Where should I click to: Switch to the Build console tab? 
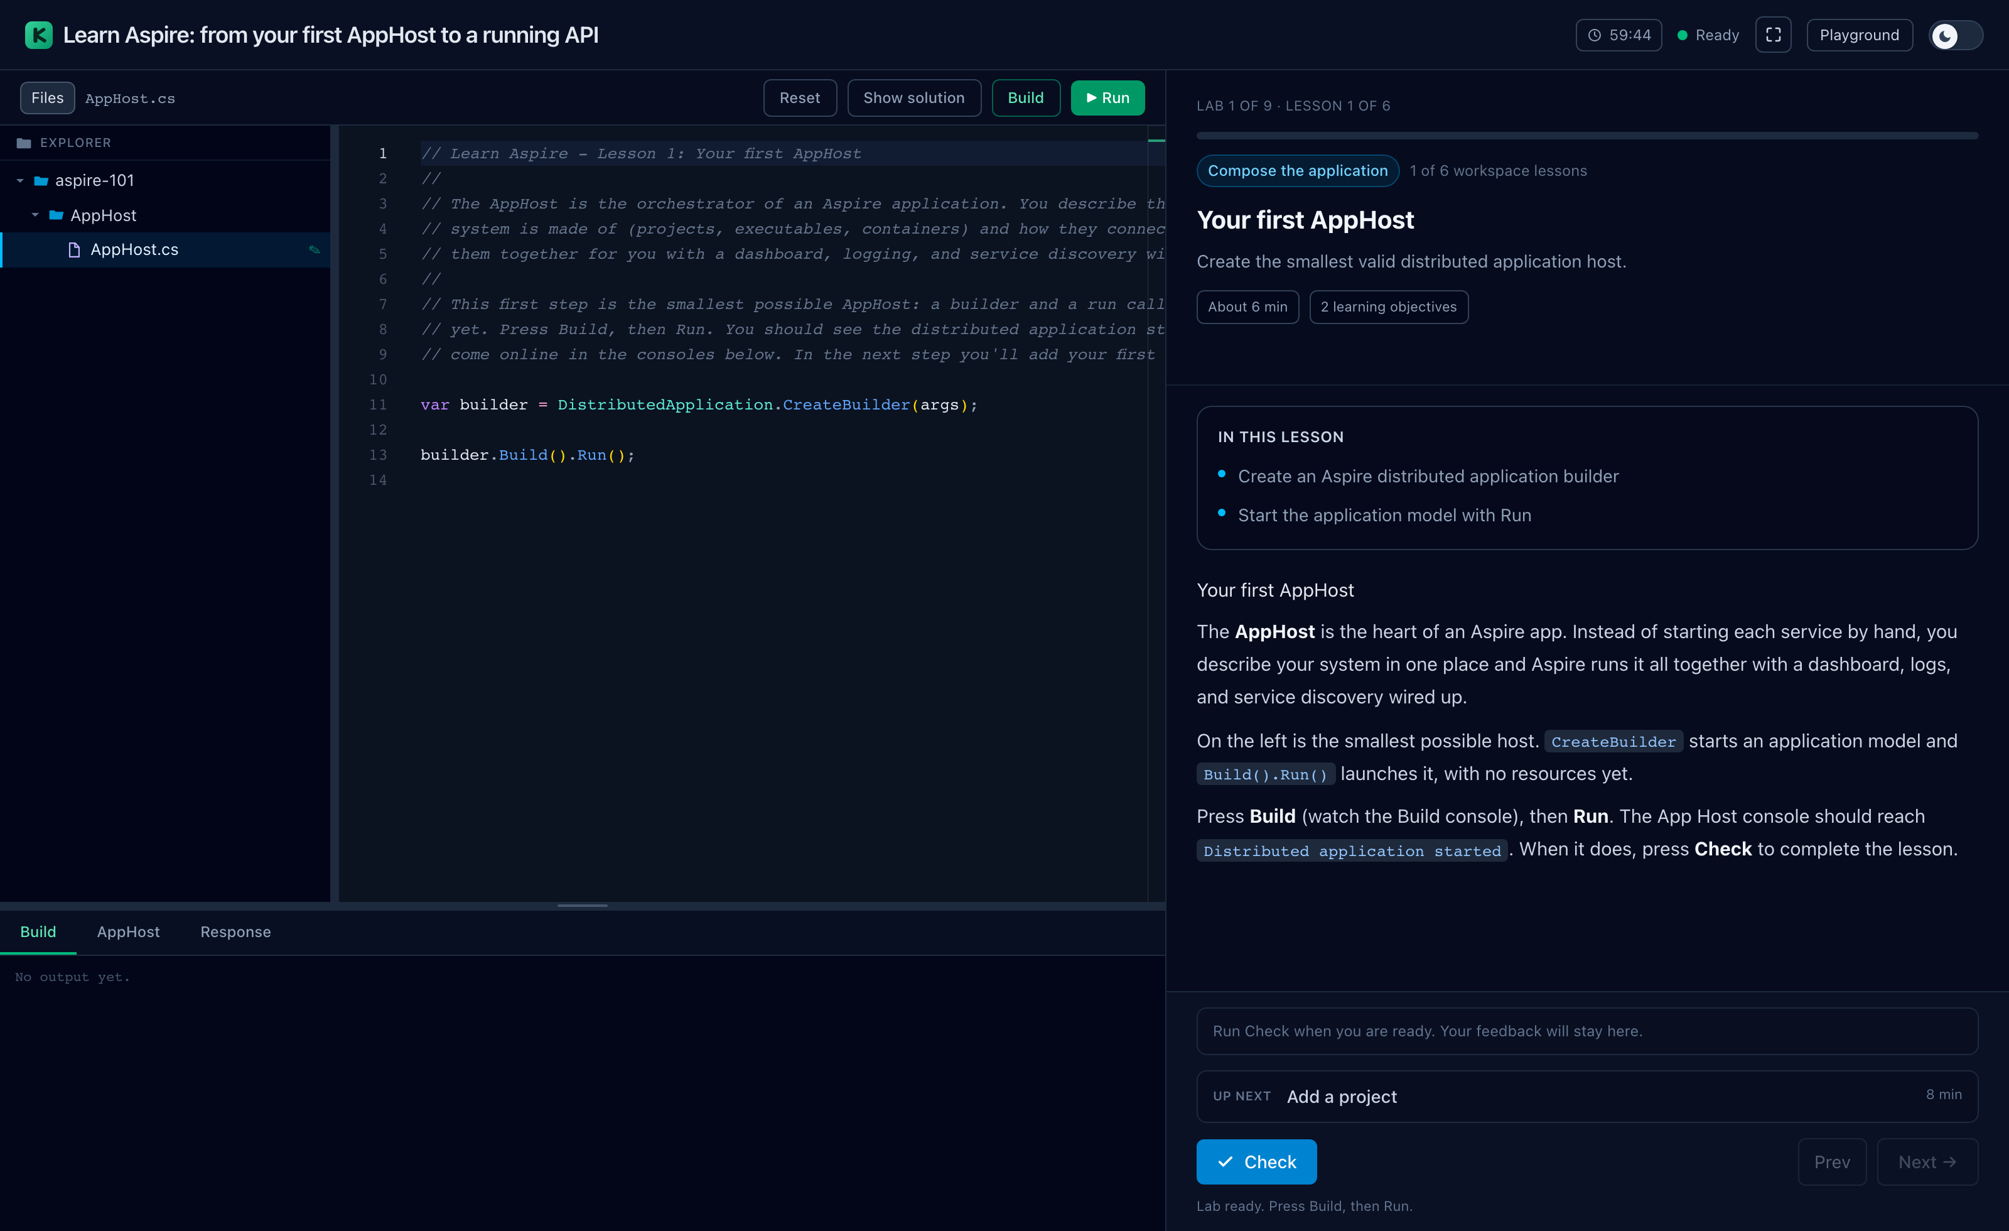pyautogui.click(x=38, y=931)
